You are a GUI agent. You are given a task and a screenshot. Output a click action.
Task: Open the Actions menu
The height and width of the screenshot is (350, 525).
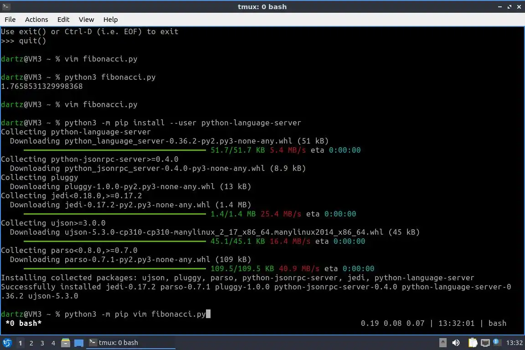tap(36, 20)
